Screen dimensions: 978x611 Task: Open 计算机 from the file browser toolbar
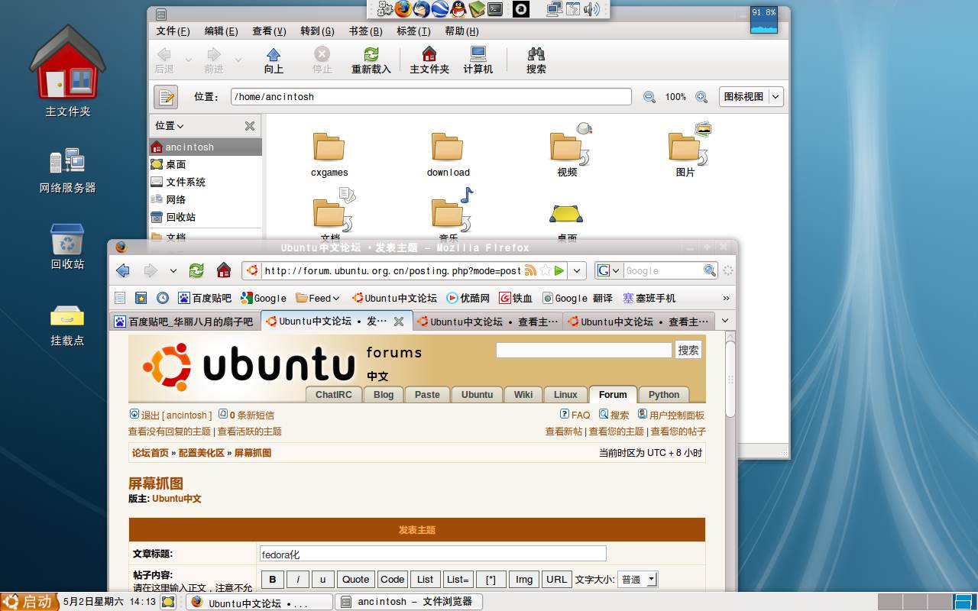478,60
